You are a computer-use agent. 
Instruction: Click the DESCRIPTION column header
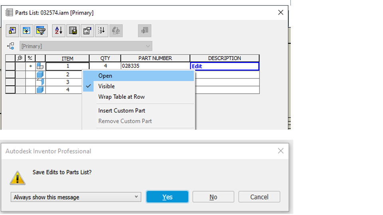click(x=225, y=58)
